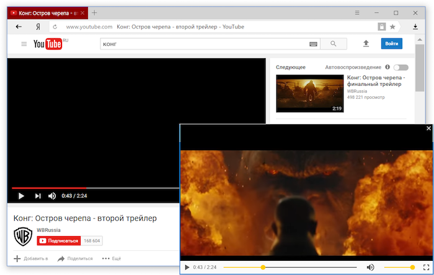
Task: Click the browser back arrow
Action: coord(19,27)
